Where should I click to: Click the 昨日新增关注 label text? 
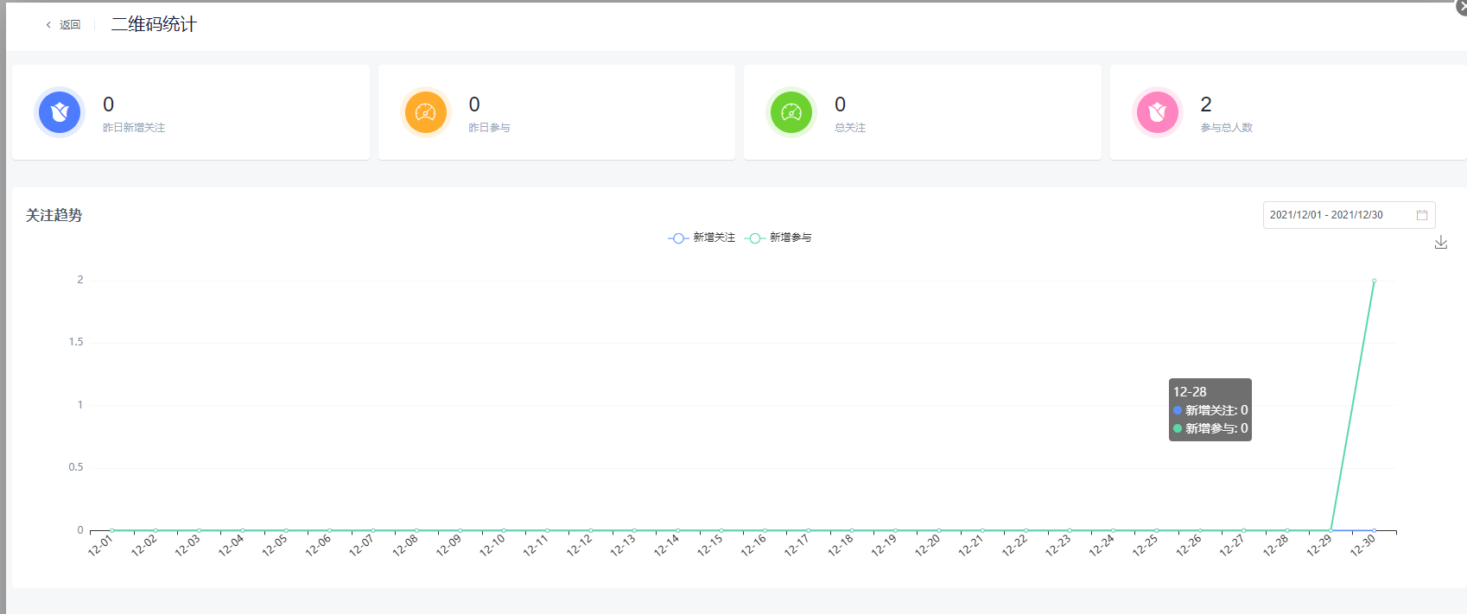pos(134,128)
